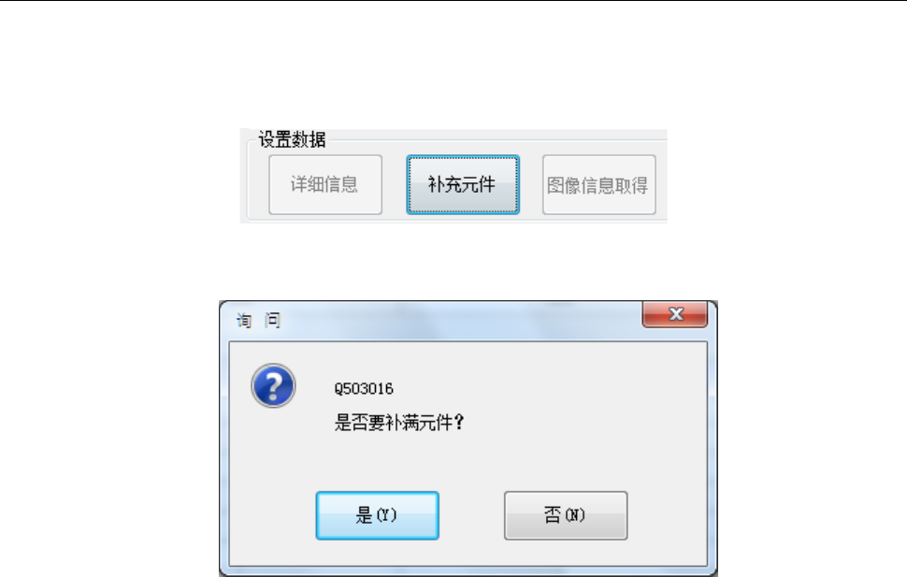Open 详细信息 details button

[325, 184]
